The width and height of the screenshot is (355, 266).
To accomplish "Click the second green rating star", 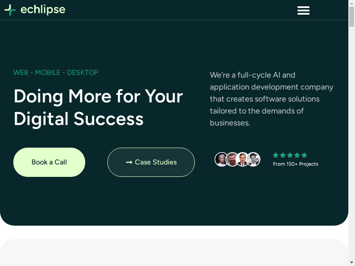I will [x=283, y=155].
